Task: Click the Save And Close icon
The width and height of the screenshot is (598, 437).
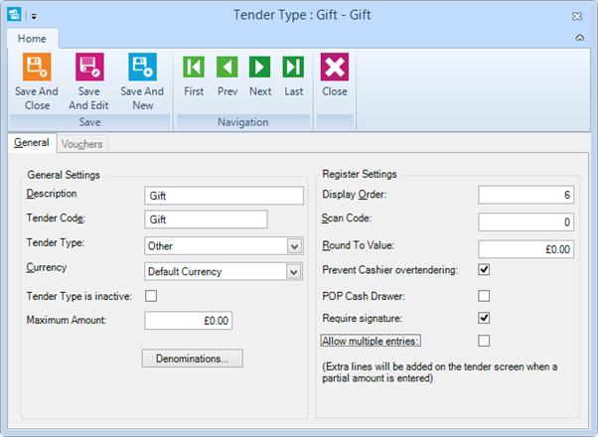Action: tap(37, 67)
